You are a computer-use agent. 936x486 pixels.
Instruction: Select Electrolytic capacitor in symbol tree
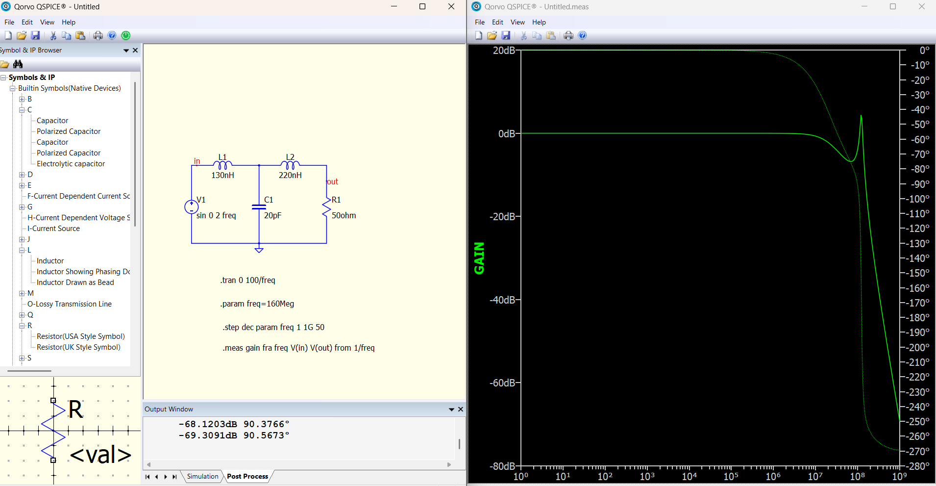[71, 164]
